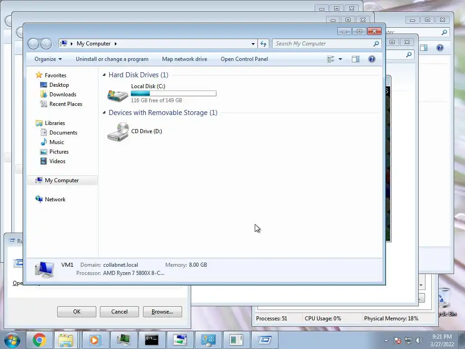Click the network tray icon
465x349 pixels.
pos(408,340)
